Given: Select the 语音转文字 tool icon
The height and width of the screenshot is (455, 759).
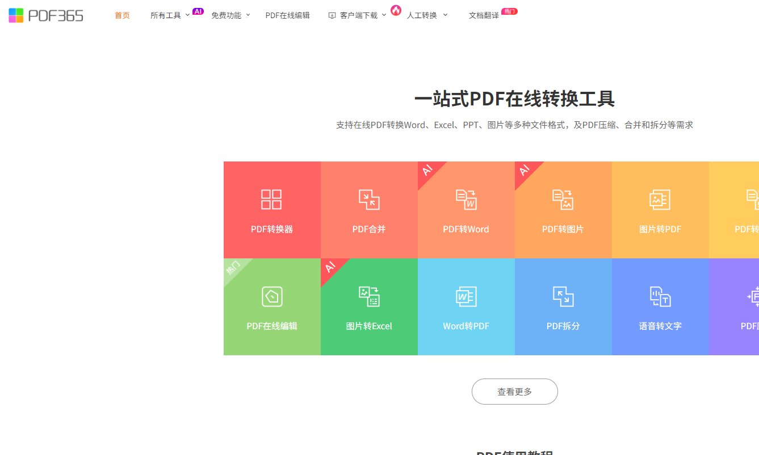Looking at the screenshot, I should (660, 296).
